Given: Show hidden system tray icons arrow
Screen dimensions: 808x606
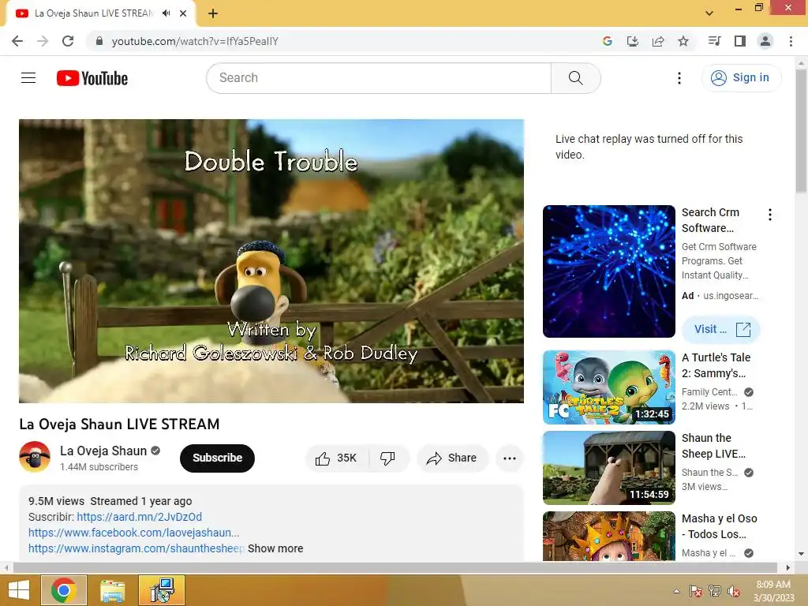Looking at the screenshot, I should 676,591.
